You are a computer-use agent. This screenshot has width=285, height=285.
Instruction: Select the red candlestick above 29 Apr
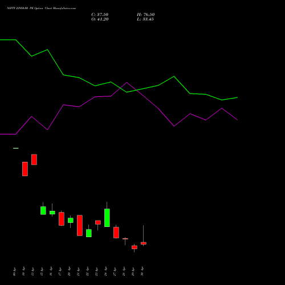point(135,247)
